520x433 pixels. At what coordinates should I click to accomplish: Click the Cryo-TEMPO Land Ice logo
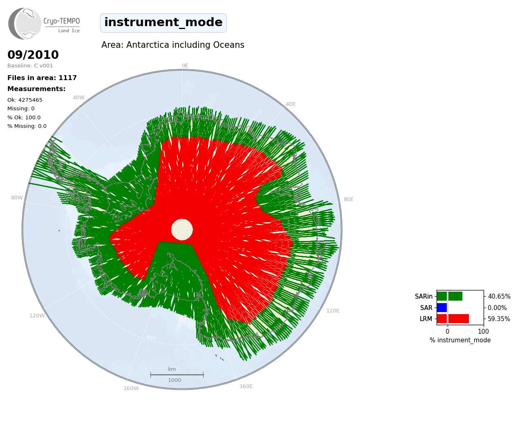click(x=44, y=24)
